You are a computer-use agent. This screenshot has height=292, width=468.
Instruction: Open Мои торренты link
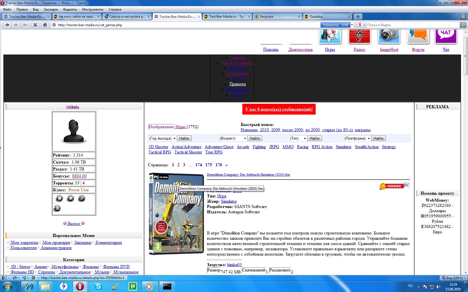point(24,242)
